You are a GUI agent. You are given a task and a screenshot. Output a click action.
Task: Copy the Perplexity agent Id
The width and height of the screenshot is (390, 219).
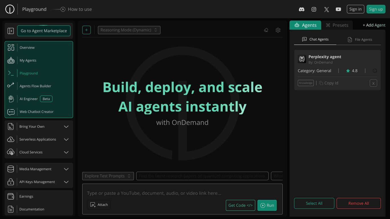pyautogui.click(x=329, y=83)
